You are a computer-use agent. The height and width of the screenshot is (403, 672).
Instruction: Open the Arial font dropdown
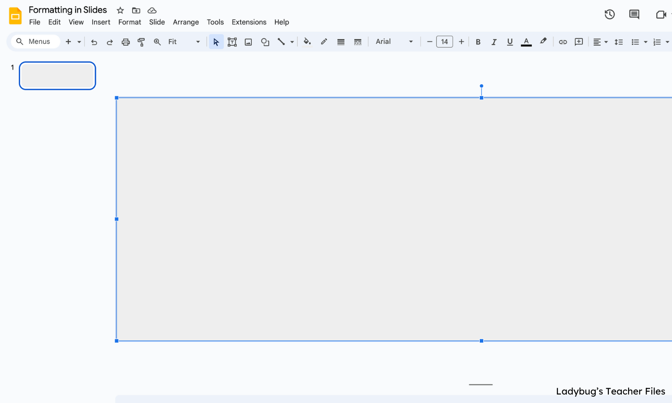394,41
